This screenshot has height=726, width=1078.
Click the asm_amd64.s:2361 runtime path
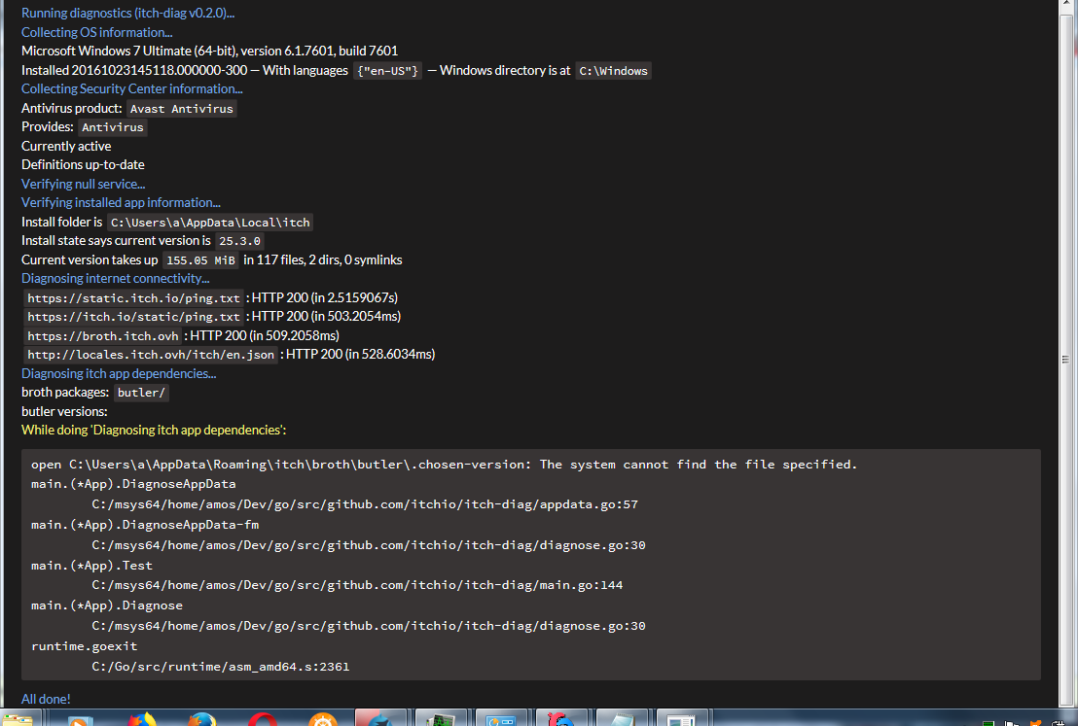[221, 667]
